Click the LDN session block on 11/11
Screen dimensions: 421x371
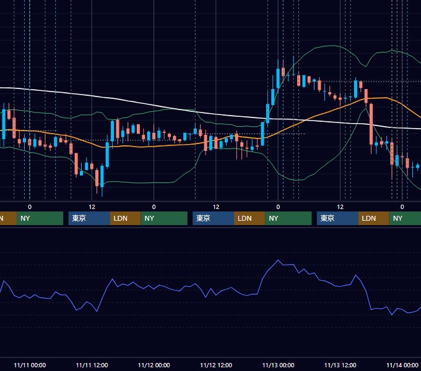tap(126, 218)
